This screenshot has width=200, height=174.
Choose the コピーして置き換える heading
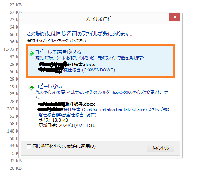coord(58,52)
